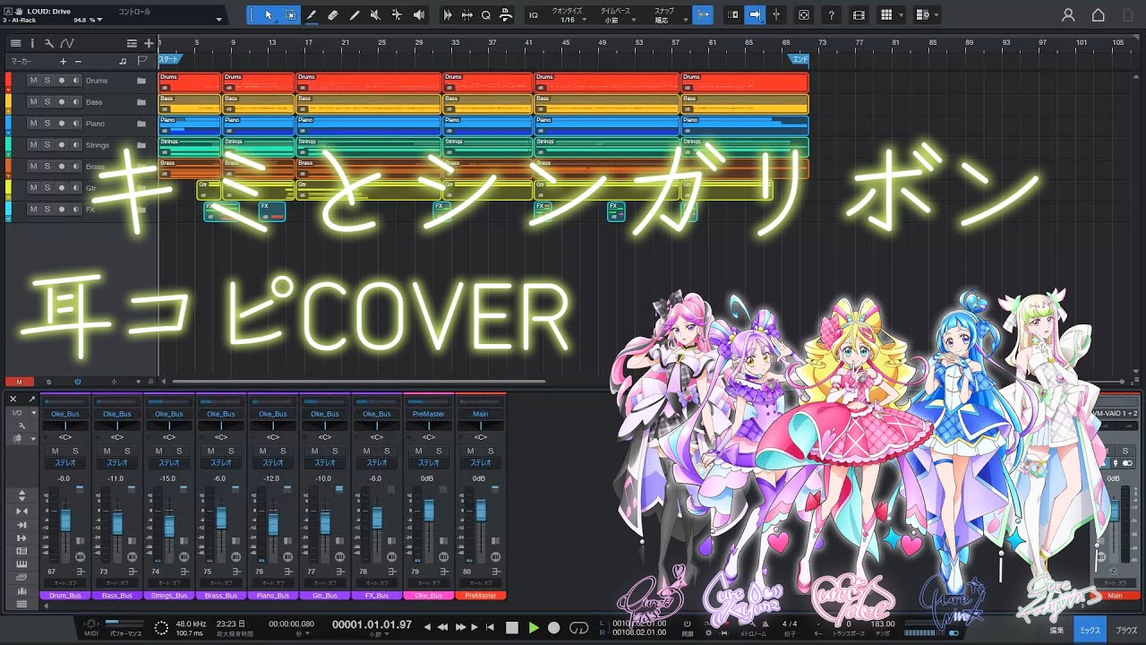Open the grid layout icon dropdown arrow
1146x645 pixels.
[x=902, y=15]
